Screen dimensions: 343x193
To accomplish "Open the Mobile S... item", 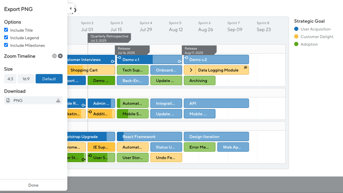I will (x=133, y=114).
